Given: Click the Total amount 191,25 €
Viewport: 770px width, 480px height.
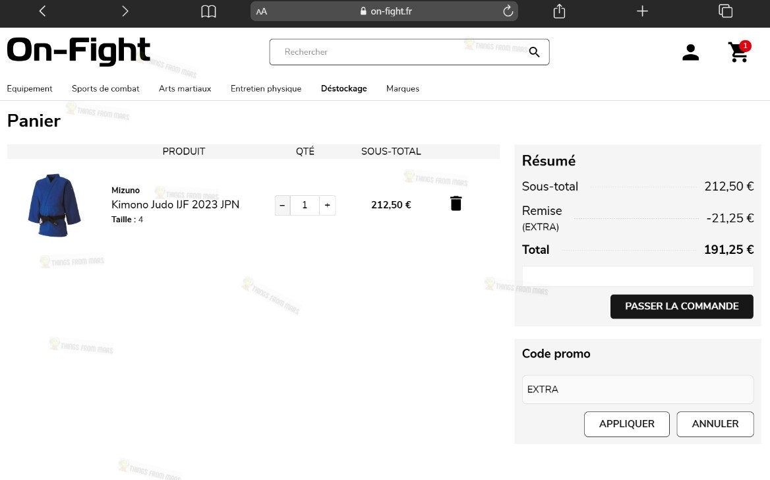Looking at the screenshot, I should coord(728,250).
